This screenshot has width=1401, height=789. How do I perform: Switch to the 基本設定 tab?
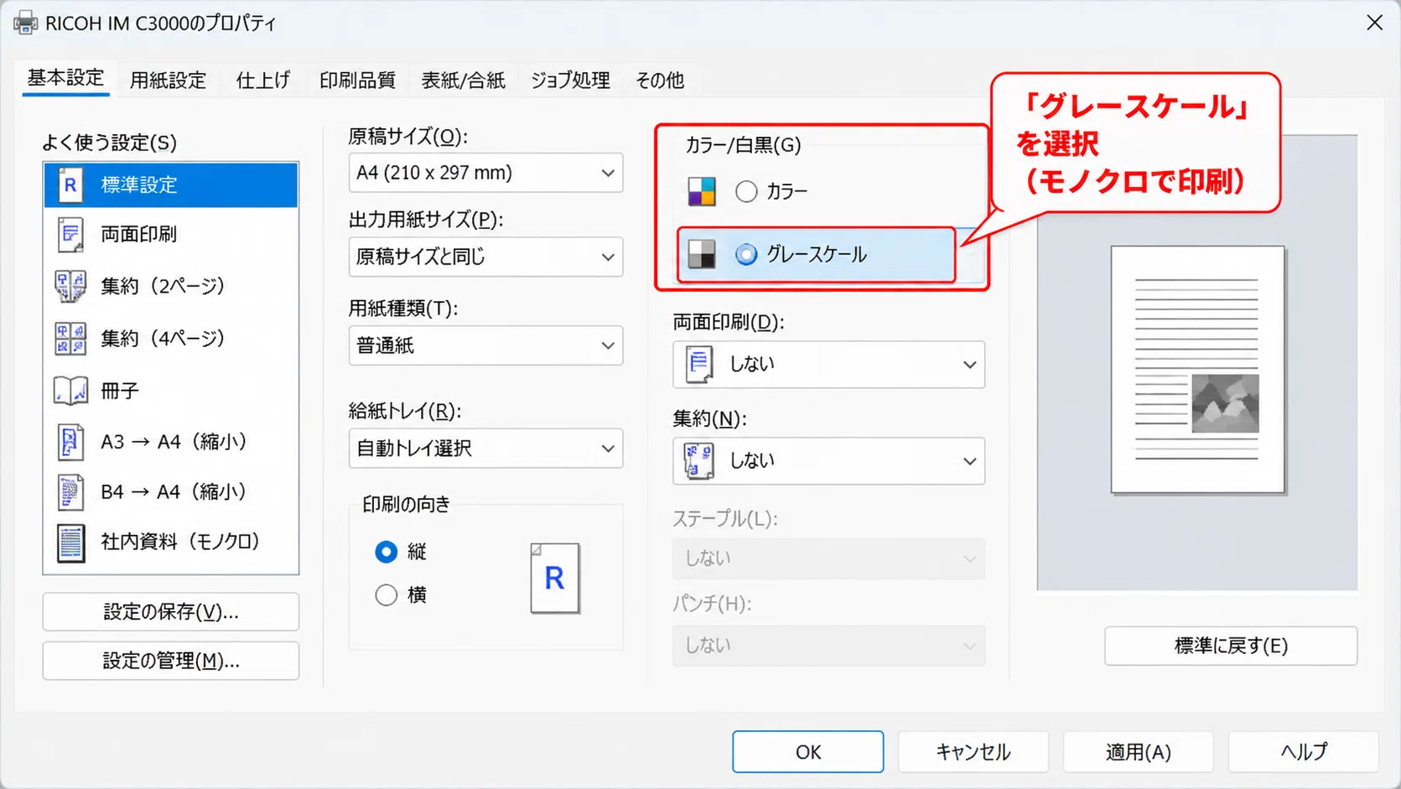click(65, 78)
